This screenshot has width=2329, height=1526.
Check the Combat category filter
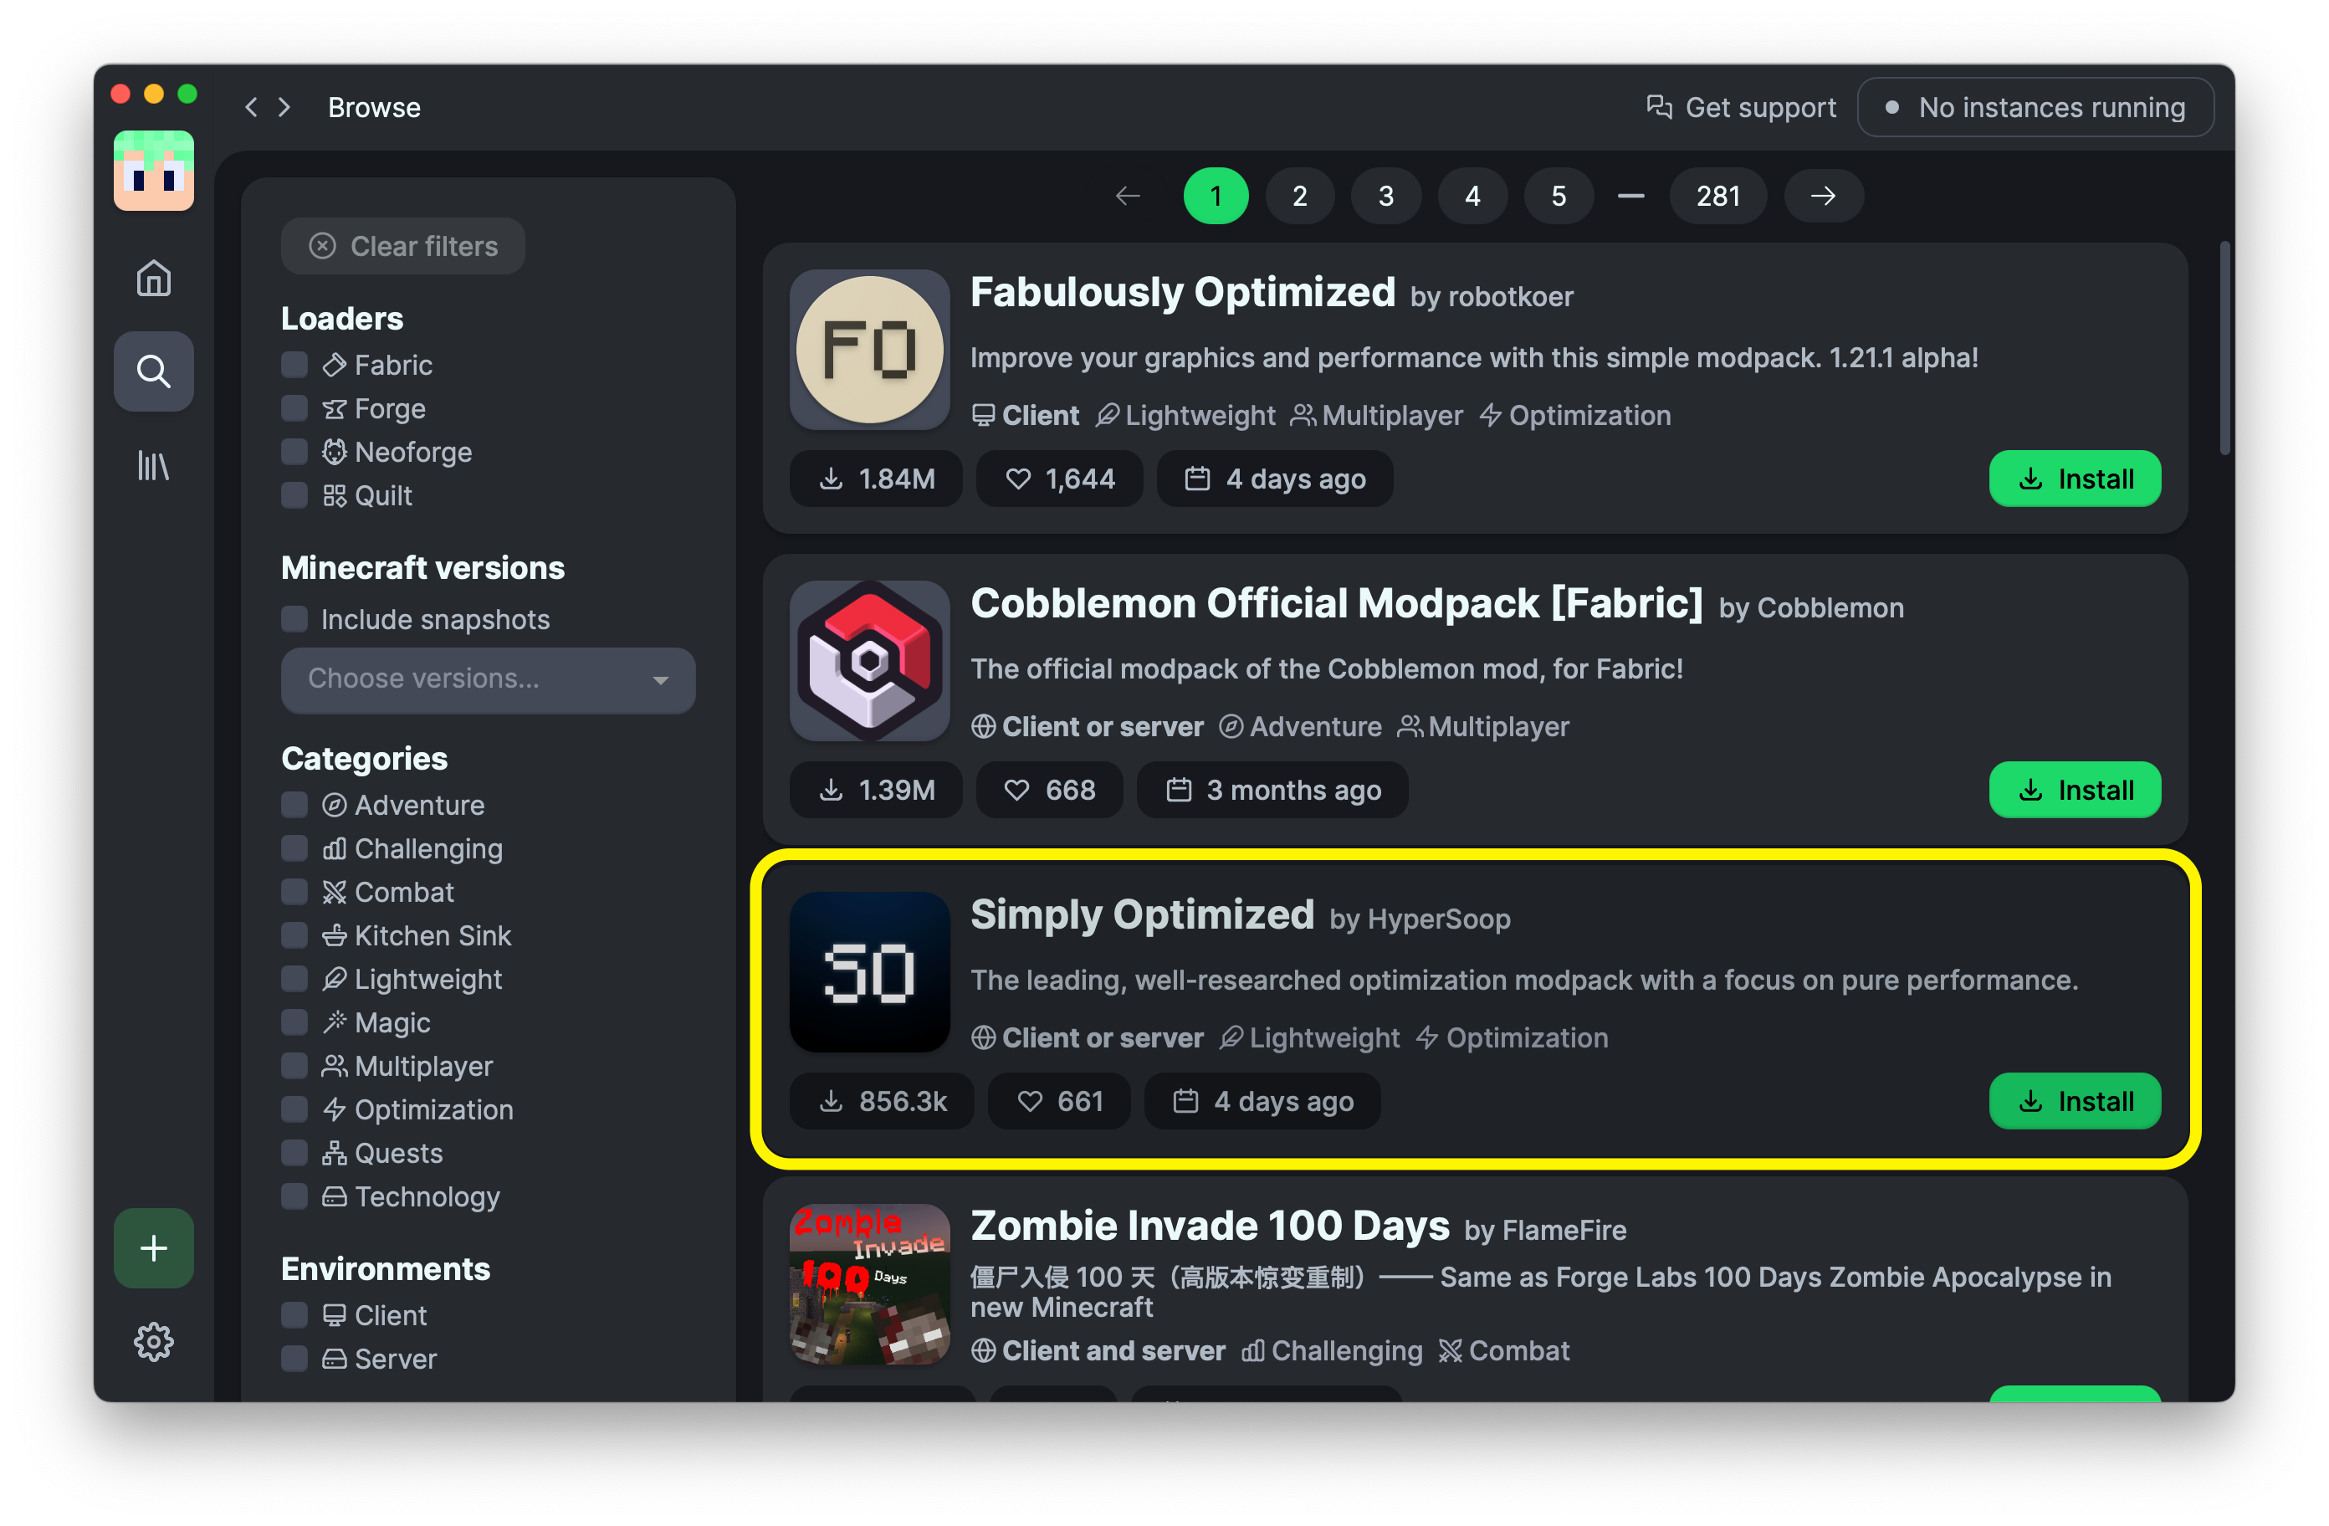pyautogui.click(x=294, y=892)
